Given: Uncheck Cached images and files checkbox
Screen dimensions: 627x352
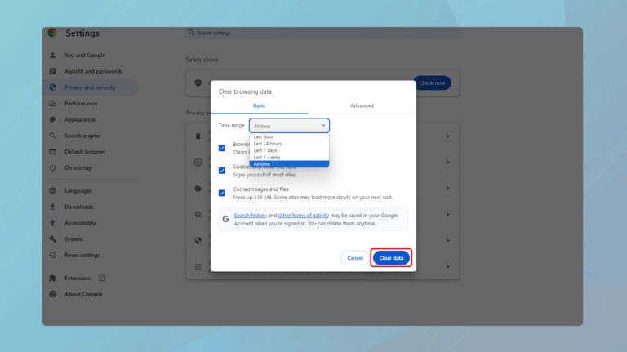Looking at the screenshot, I should point(222,193).
